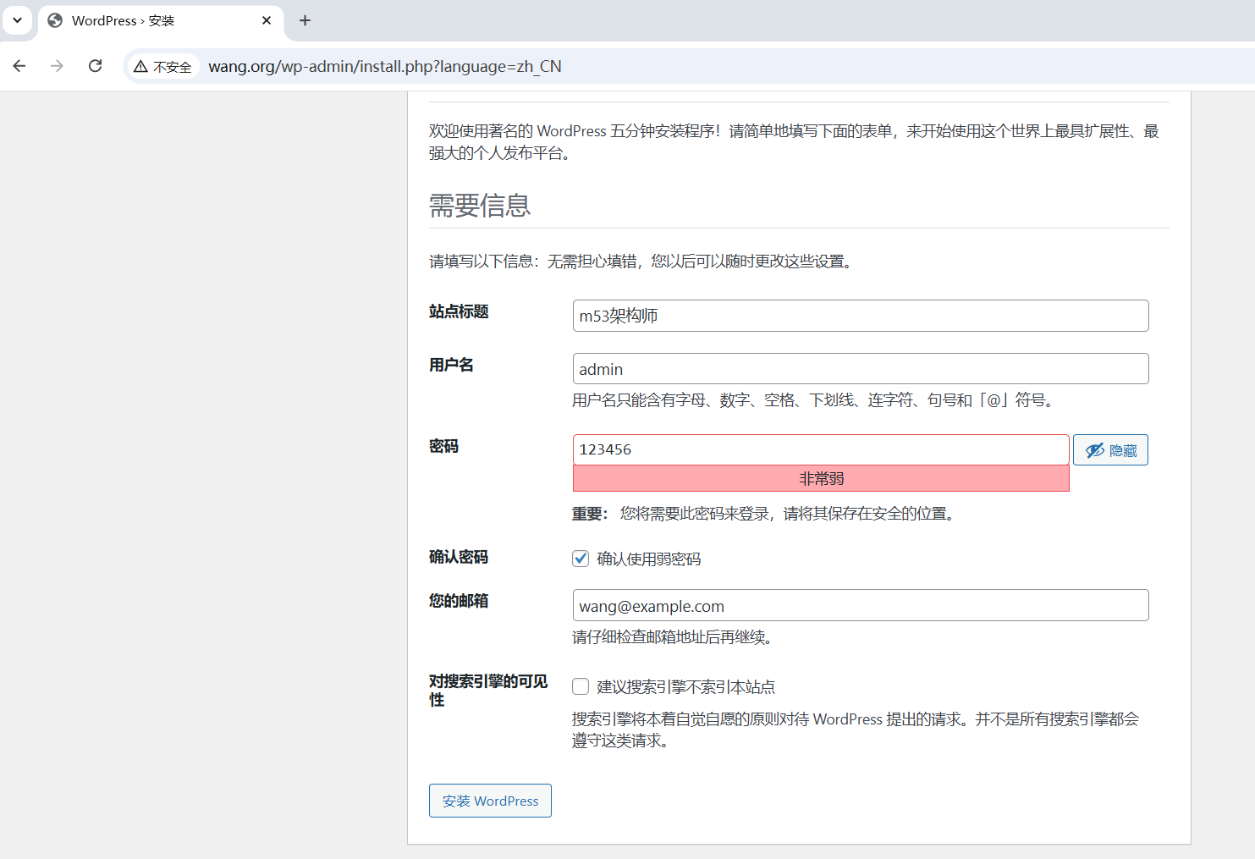Screen dimensions: 1255x859
Task: Click the 非常弱 password strength indicator
Action: coord(821,478)
